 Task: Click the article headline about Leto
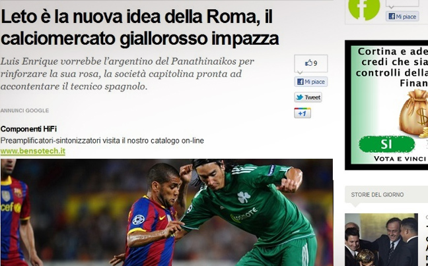point(140,28)
